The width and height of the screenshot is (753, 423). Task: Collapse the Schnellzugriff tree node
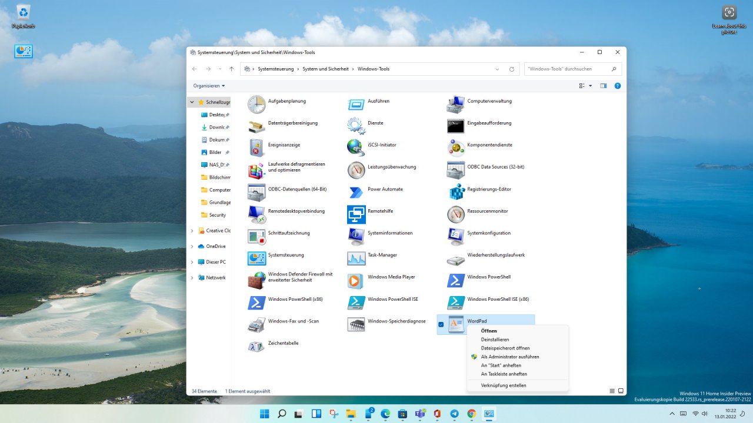click(192, 102)
